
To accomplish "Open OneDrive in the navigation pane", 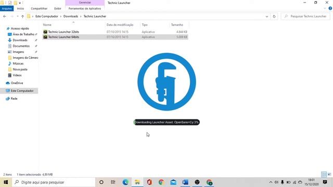I will pos(17,83).
